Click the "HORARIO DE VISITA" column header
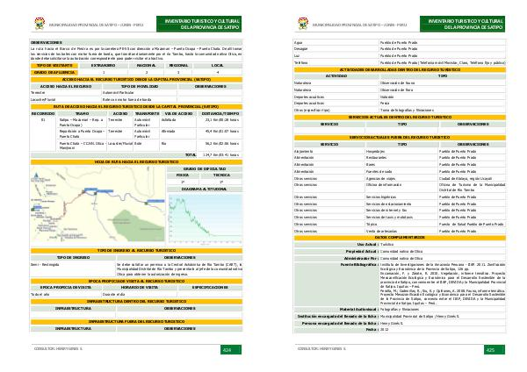The height and width of the screenshot is (372, 527). [x=140, y=288]
